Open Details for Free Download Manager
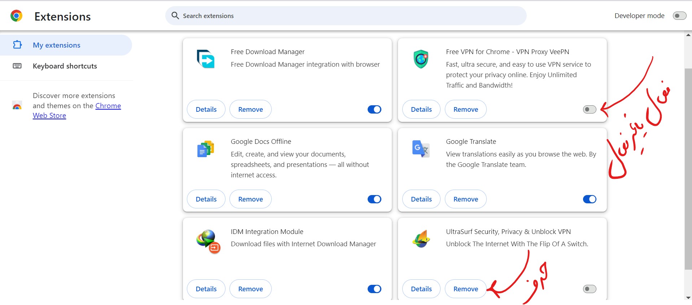Image resolution: width=692 pixels, height=305 pixels. pyautogui.click(x=206, y=109)
